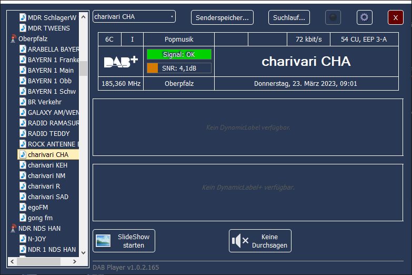Viewport: 412px width, 275px height.
Task: Close the DAB Player with X button
Action: coord(395,17)
